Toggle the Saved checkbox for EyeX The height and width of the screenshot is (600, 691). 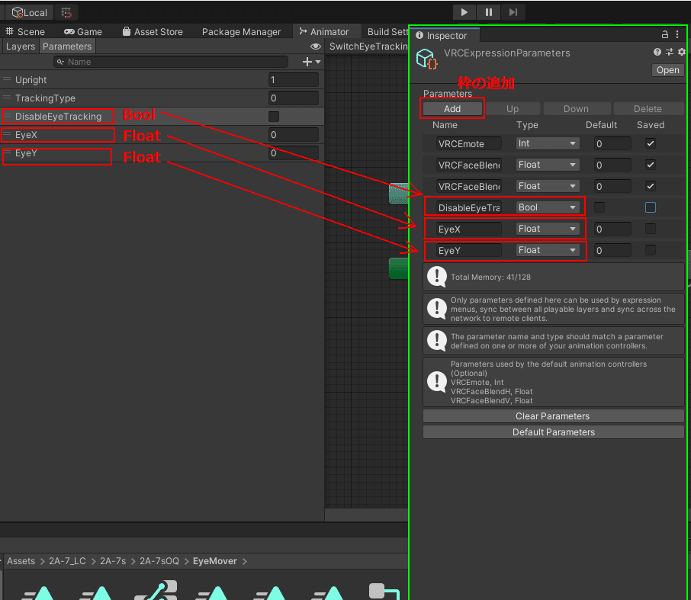[x=650, y=229]
